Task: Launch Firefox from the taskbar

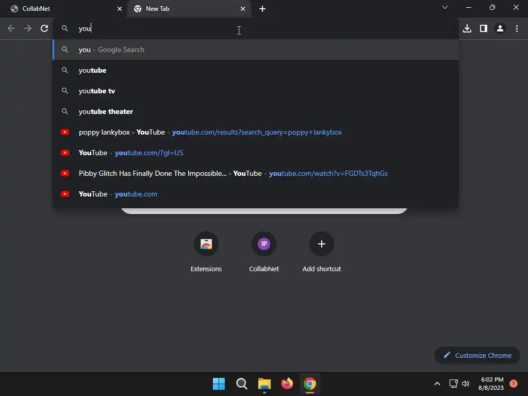Action: tap(287, 384)
